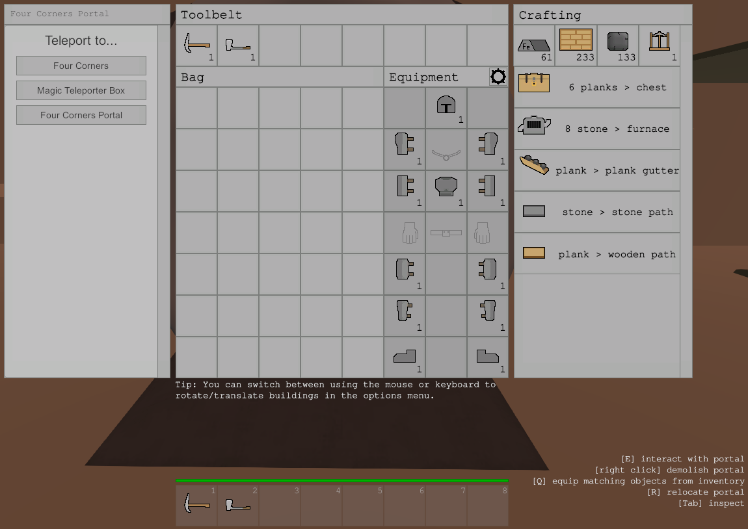
Task: Select the pickaxe in the Toolbelt
Action: click(196, 45)
